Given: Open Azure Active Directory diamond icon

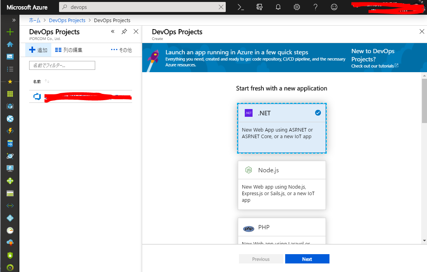Looking at the screenshot, I should (x=10, y=218).
